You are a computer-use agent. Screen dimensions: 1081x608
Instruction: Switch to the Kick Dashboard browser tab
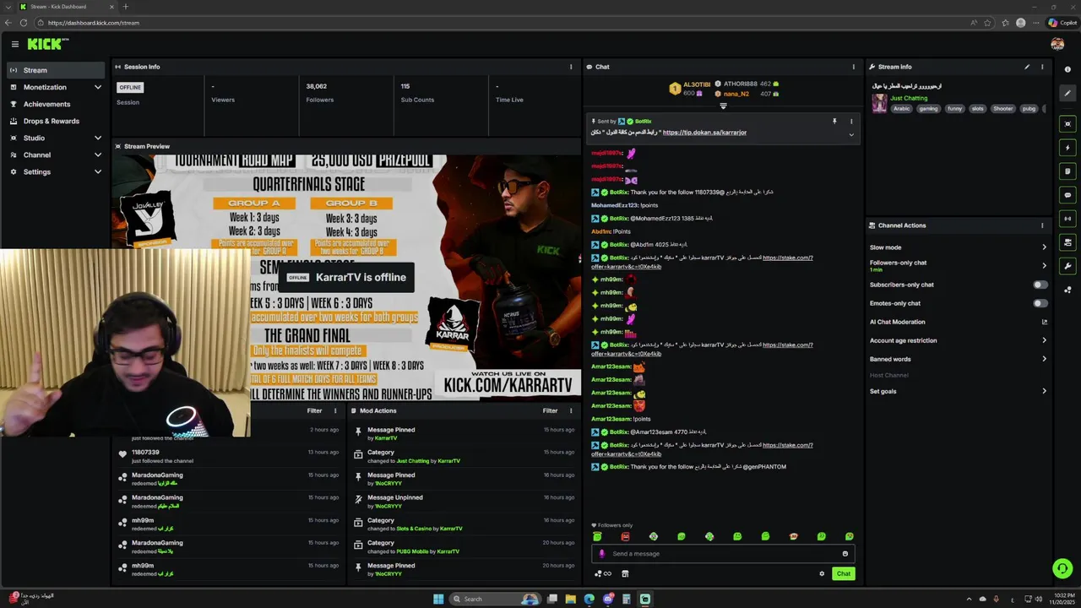pyautogui.click(x=66, y=7)
